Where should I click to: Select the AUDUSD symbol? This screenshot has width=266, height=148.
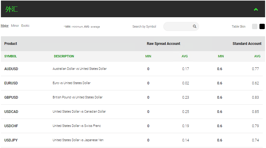(x=11, y=69)
